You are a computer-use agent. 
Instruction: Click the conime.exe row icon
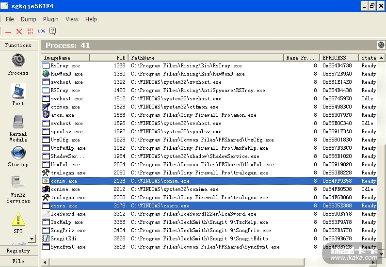tap(46, 189)
